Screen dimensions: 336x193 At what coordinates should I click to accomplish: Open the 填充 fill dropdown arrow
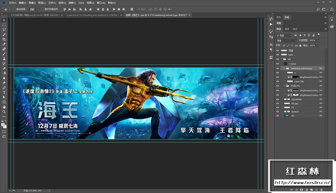pyautogui.click(x=318, y=46)
